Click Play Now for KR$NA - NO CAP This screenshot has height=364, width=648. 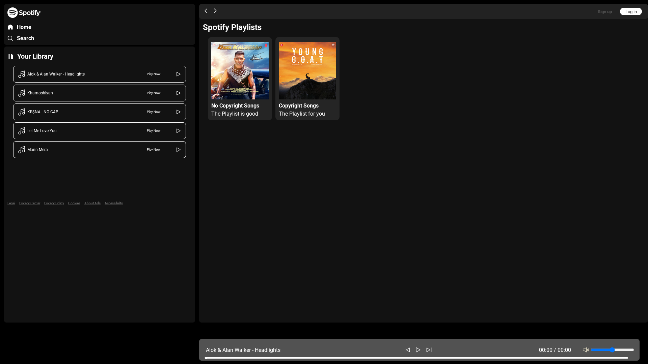click(154, 112)
